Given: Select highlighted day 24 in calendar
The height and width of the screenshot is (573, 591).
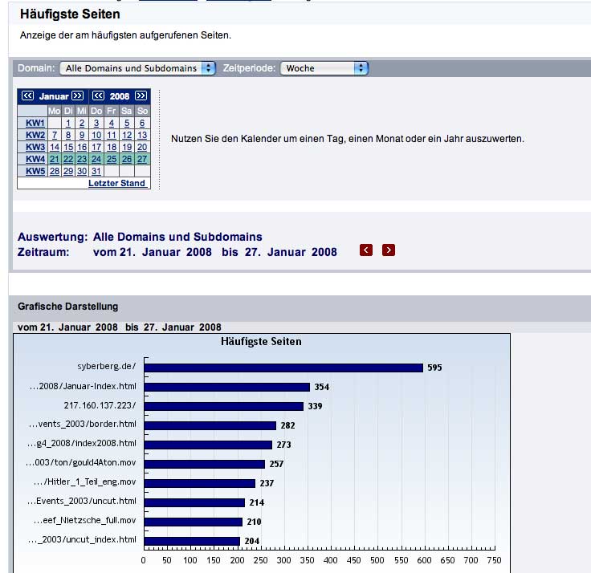Looking at the screenshot, I should pos(96,160).
